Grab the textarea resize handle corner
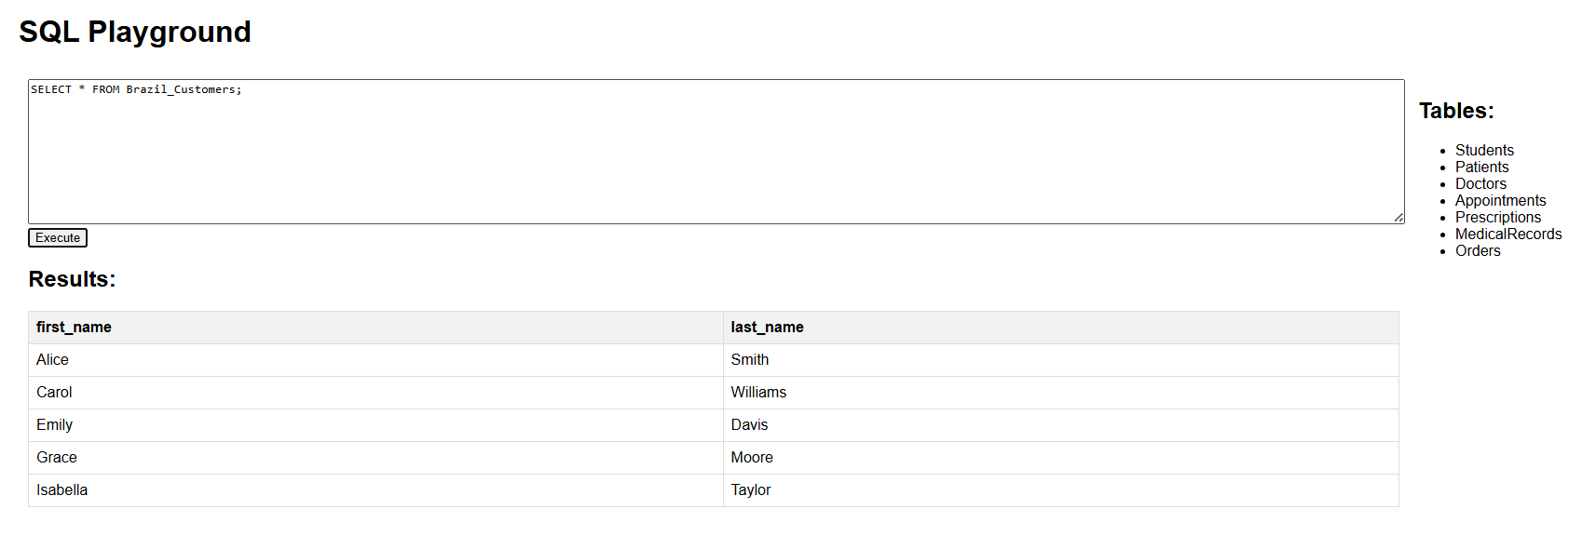 click(1398, 218)
